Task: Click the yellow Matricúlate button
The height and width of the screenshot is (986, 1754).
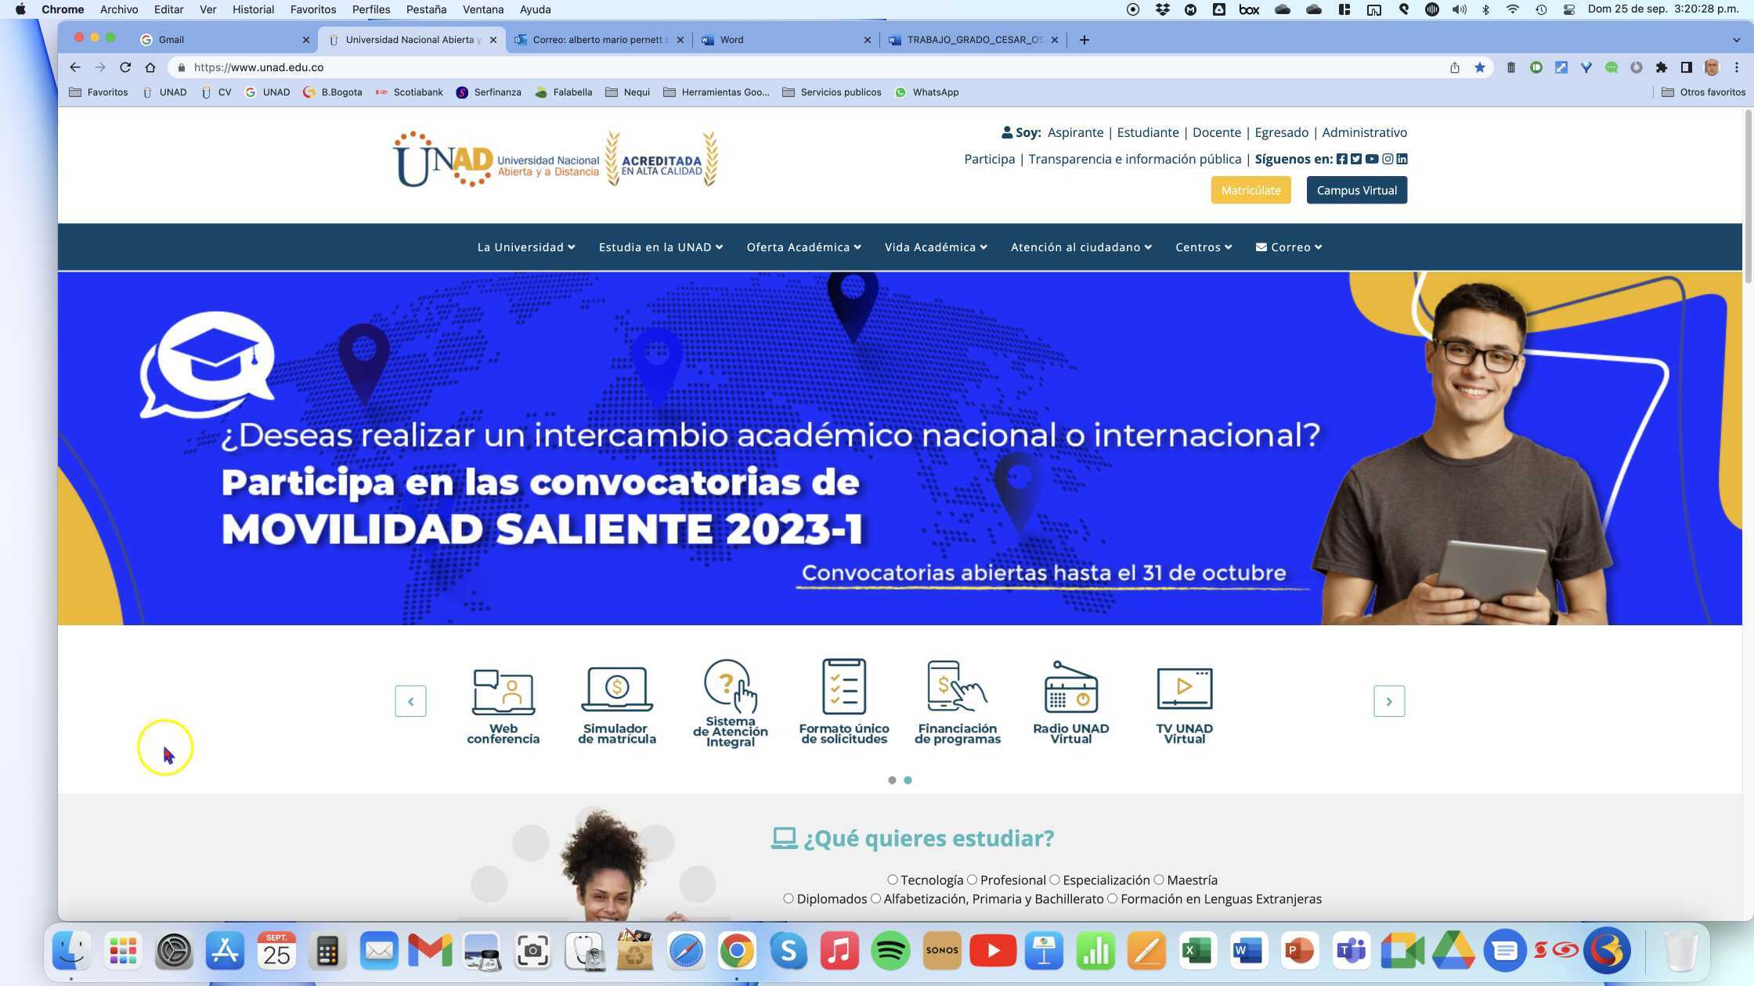Action: pyautogui.click(x=1251, y=190)
